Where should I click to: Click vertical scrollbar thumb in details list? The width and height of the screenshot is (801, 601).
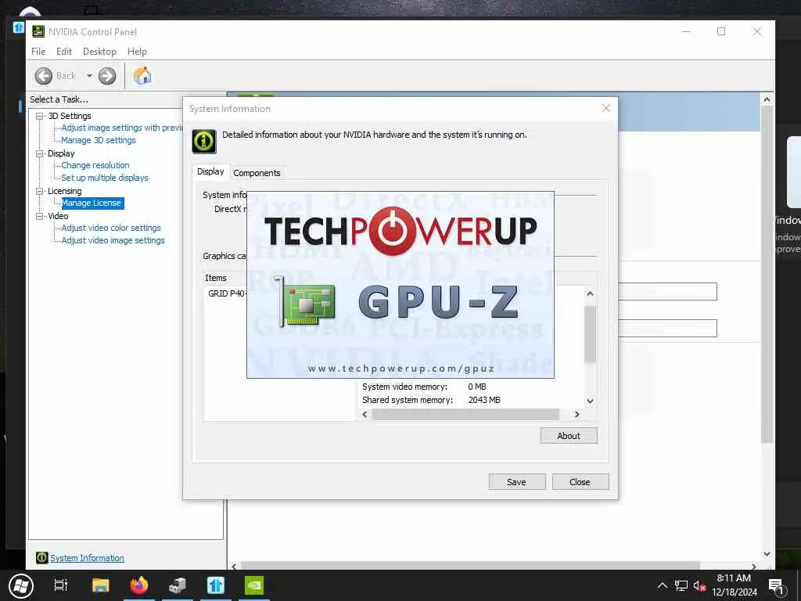click(590, 335)
